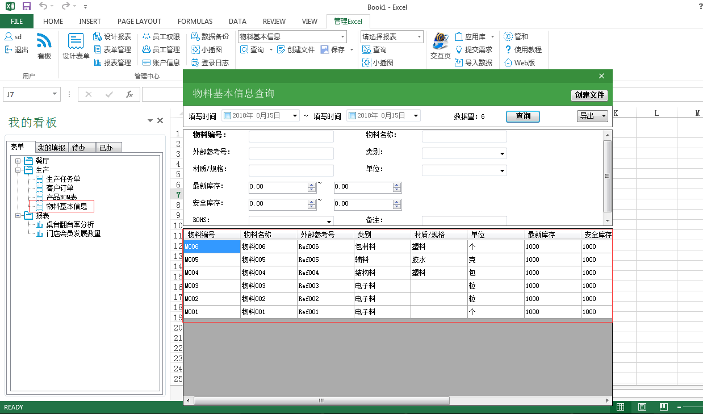Open the 类别 category dropdown
The width and height of the screenshot is (703, 414).
tap(503, 153)
